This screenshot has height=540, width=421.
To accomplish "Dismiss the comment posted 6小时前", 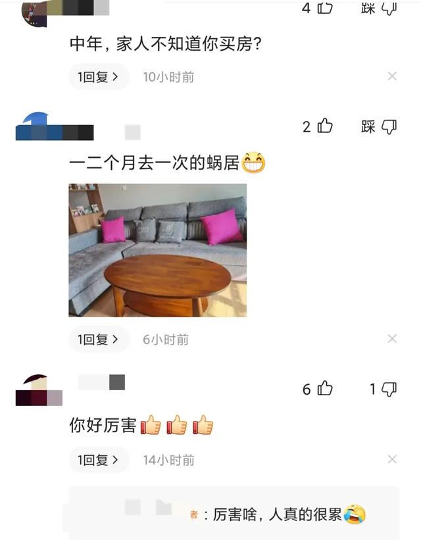I will coord(392,339).
